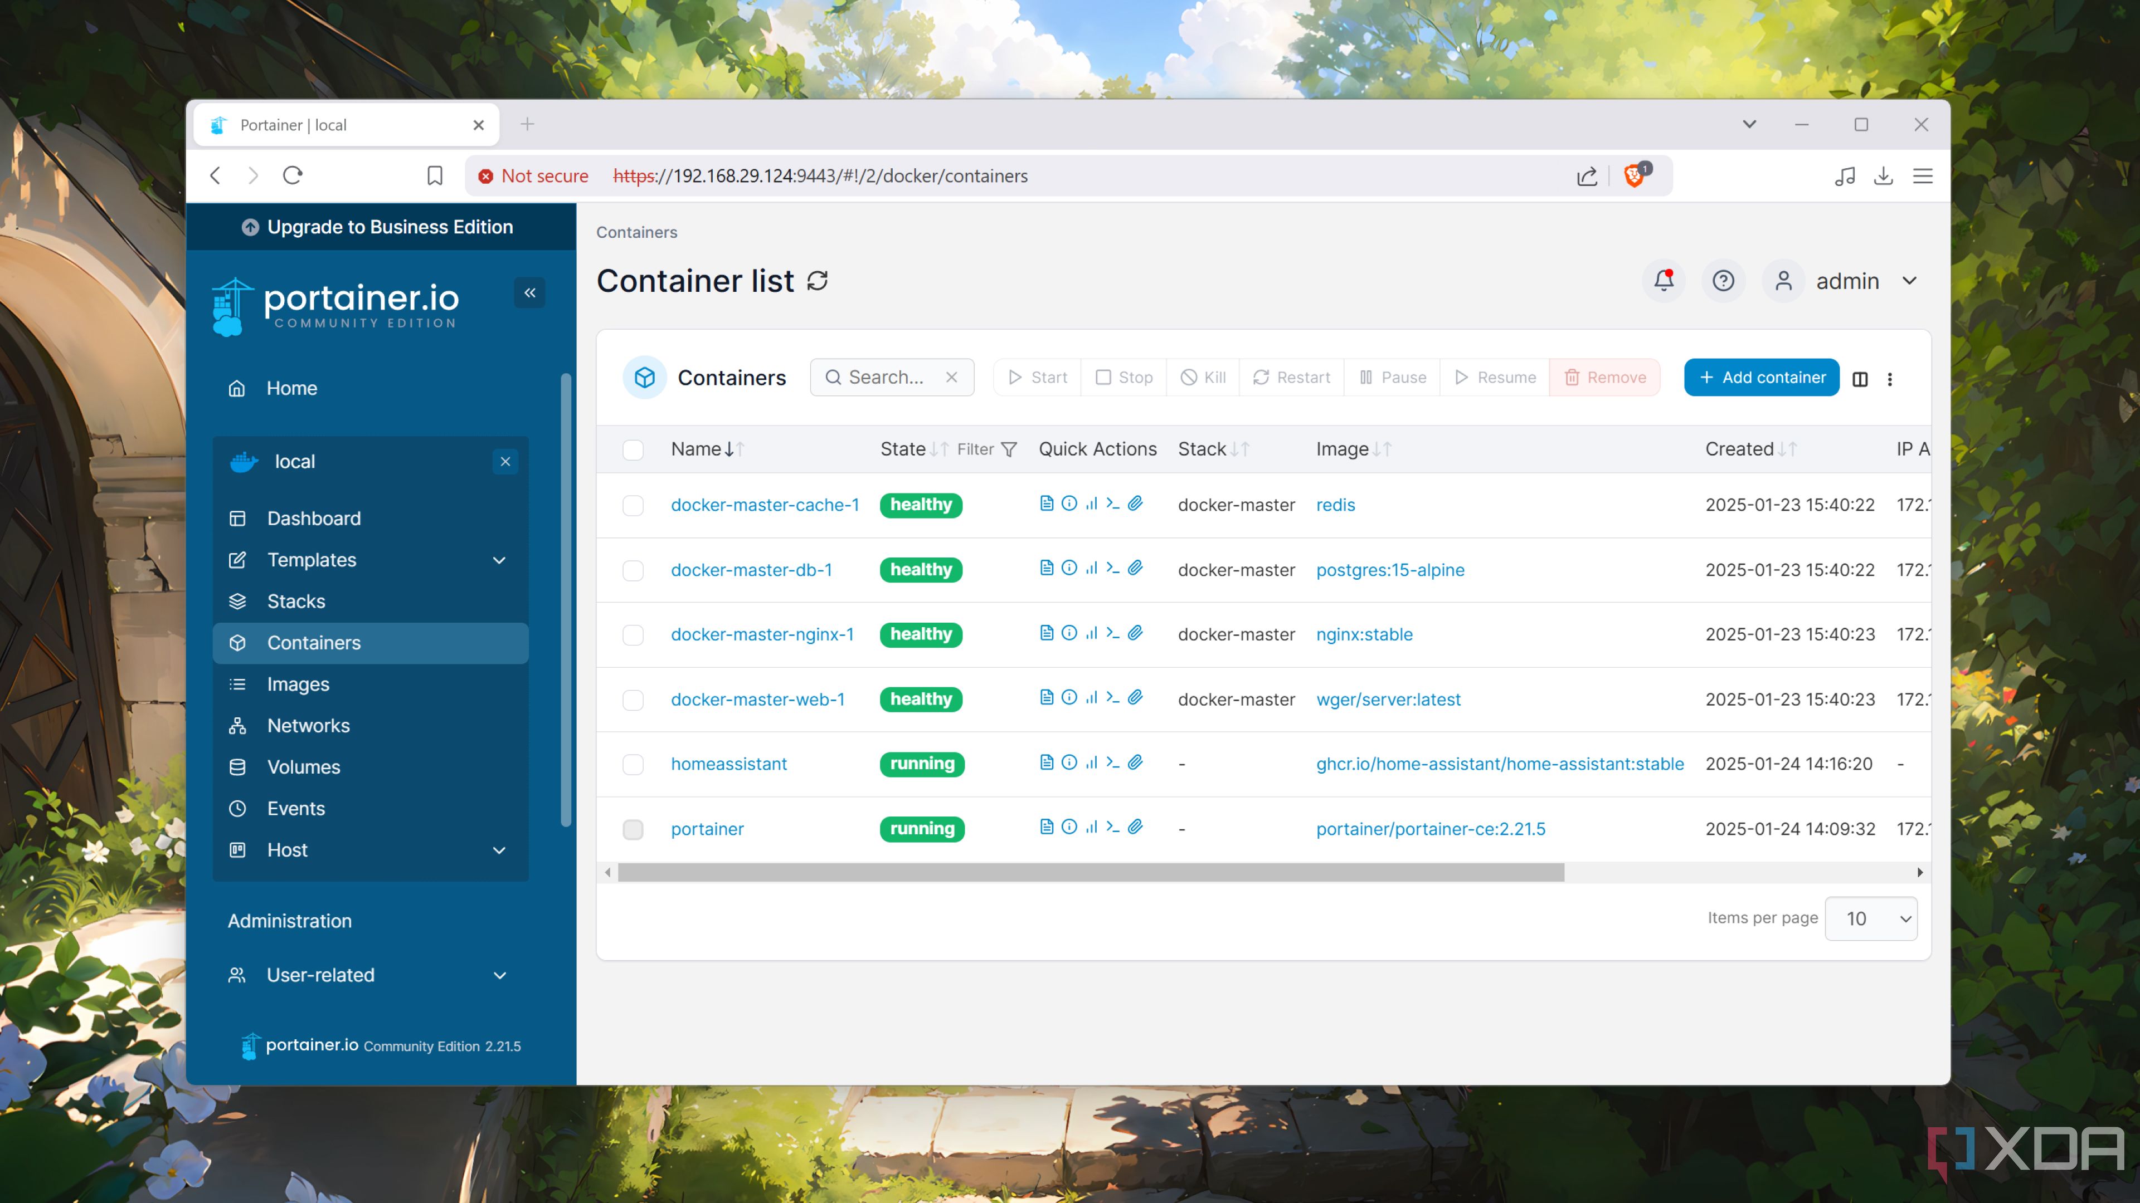Click the help question mark icon
Viewport: 2140px width, 1203px height.
[x=1724, y=282]
